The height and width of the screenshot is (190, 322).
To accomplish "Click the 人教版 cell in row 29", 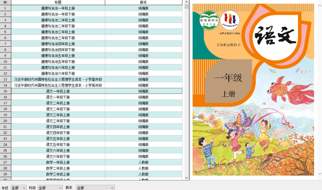I will (144, 174).
